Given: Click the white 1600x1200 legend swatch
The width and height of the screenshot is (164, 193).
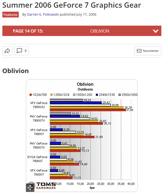Looking at the screenshot, I should [74, 95].
